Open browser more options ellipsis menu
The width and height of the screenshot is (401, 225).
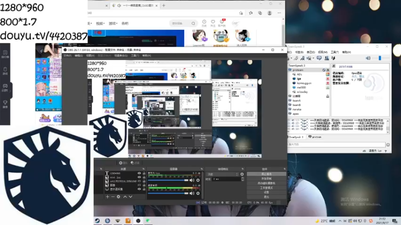click(x=279, y=13)
